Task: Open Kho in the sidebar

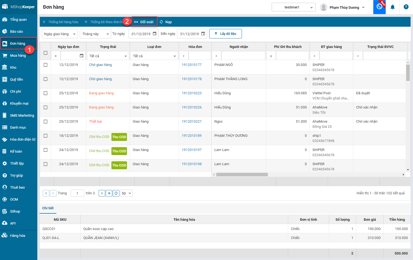Action: point(13,67)
